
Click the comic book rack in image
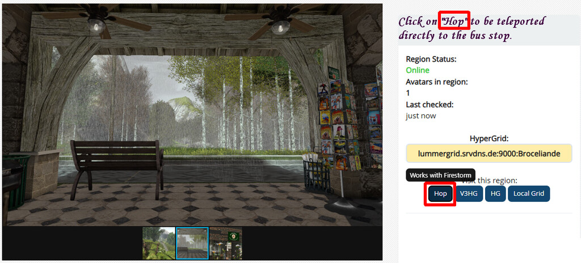[x=338, y=126]
